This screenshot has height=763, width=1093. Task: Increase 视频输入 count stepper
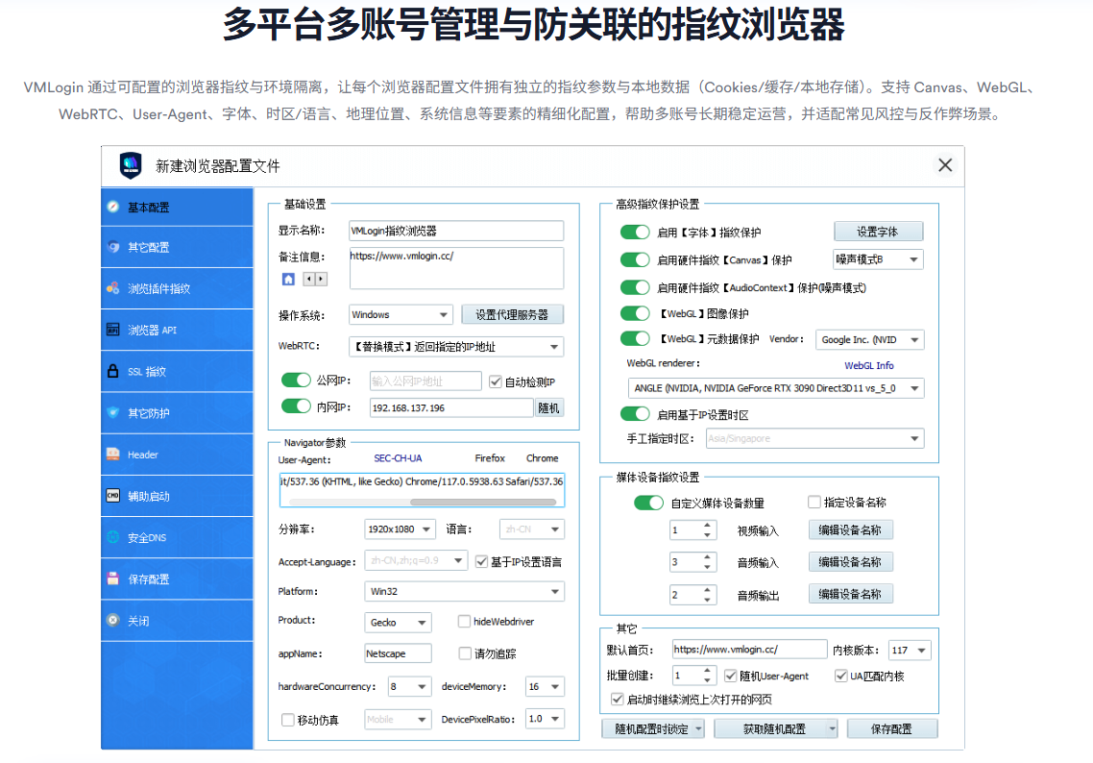point(707,526)
